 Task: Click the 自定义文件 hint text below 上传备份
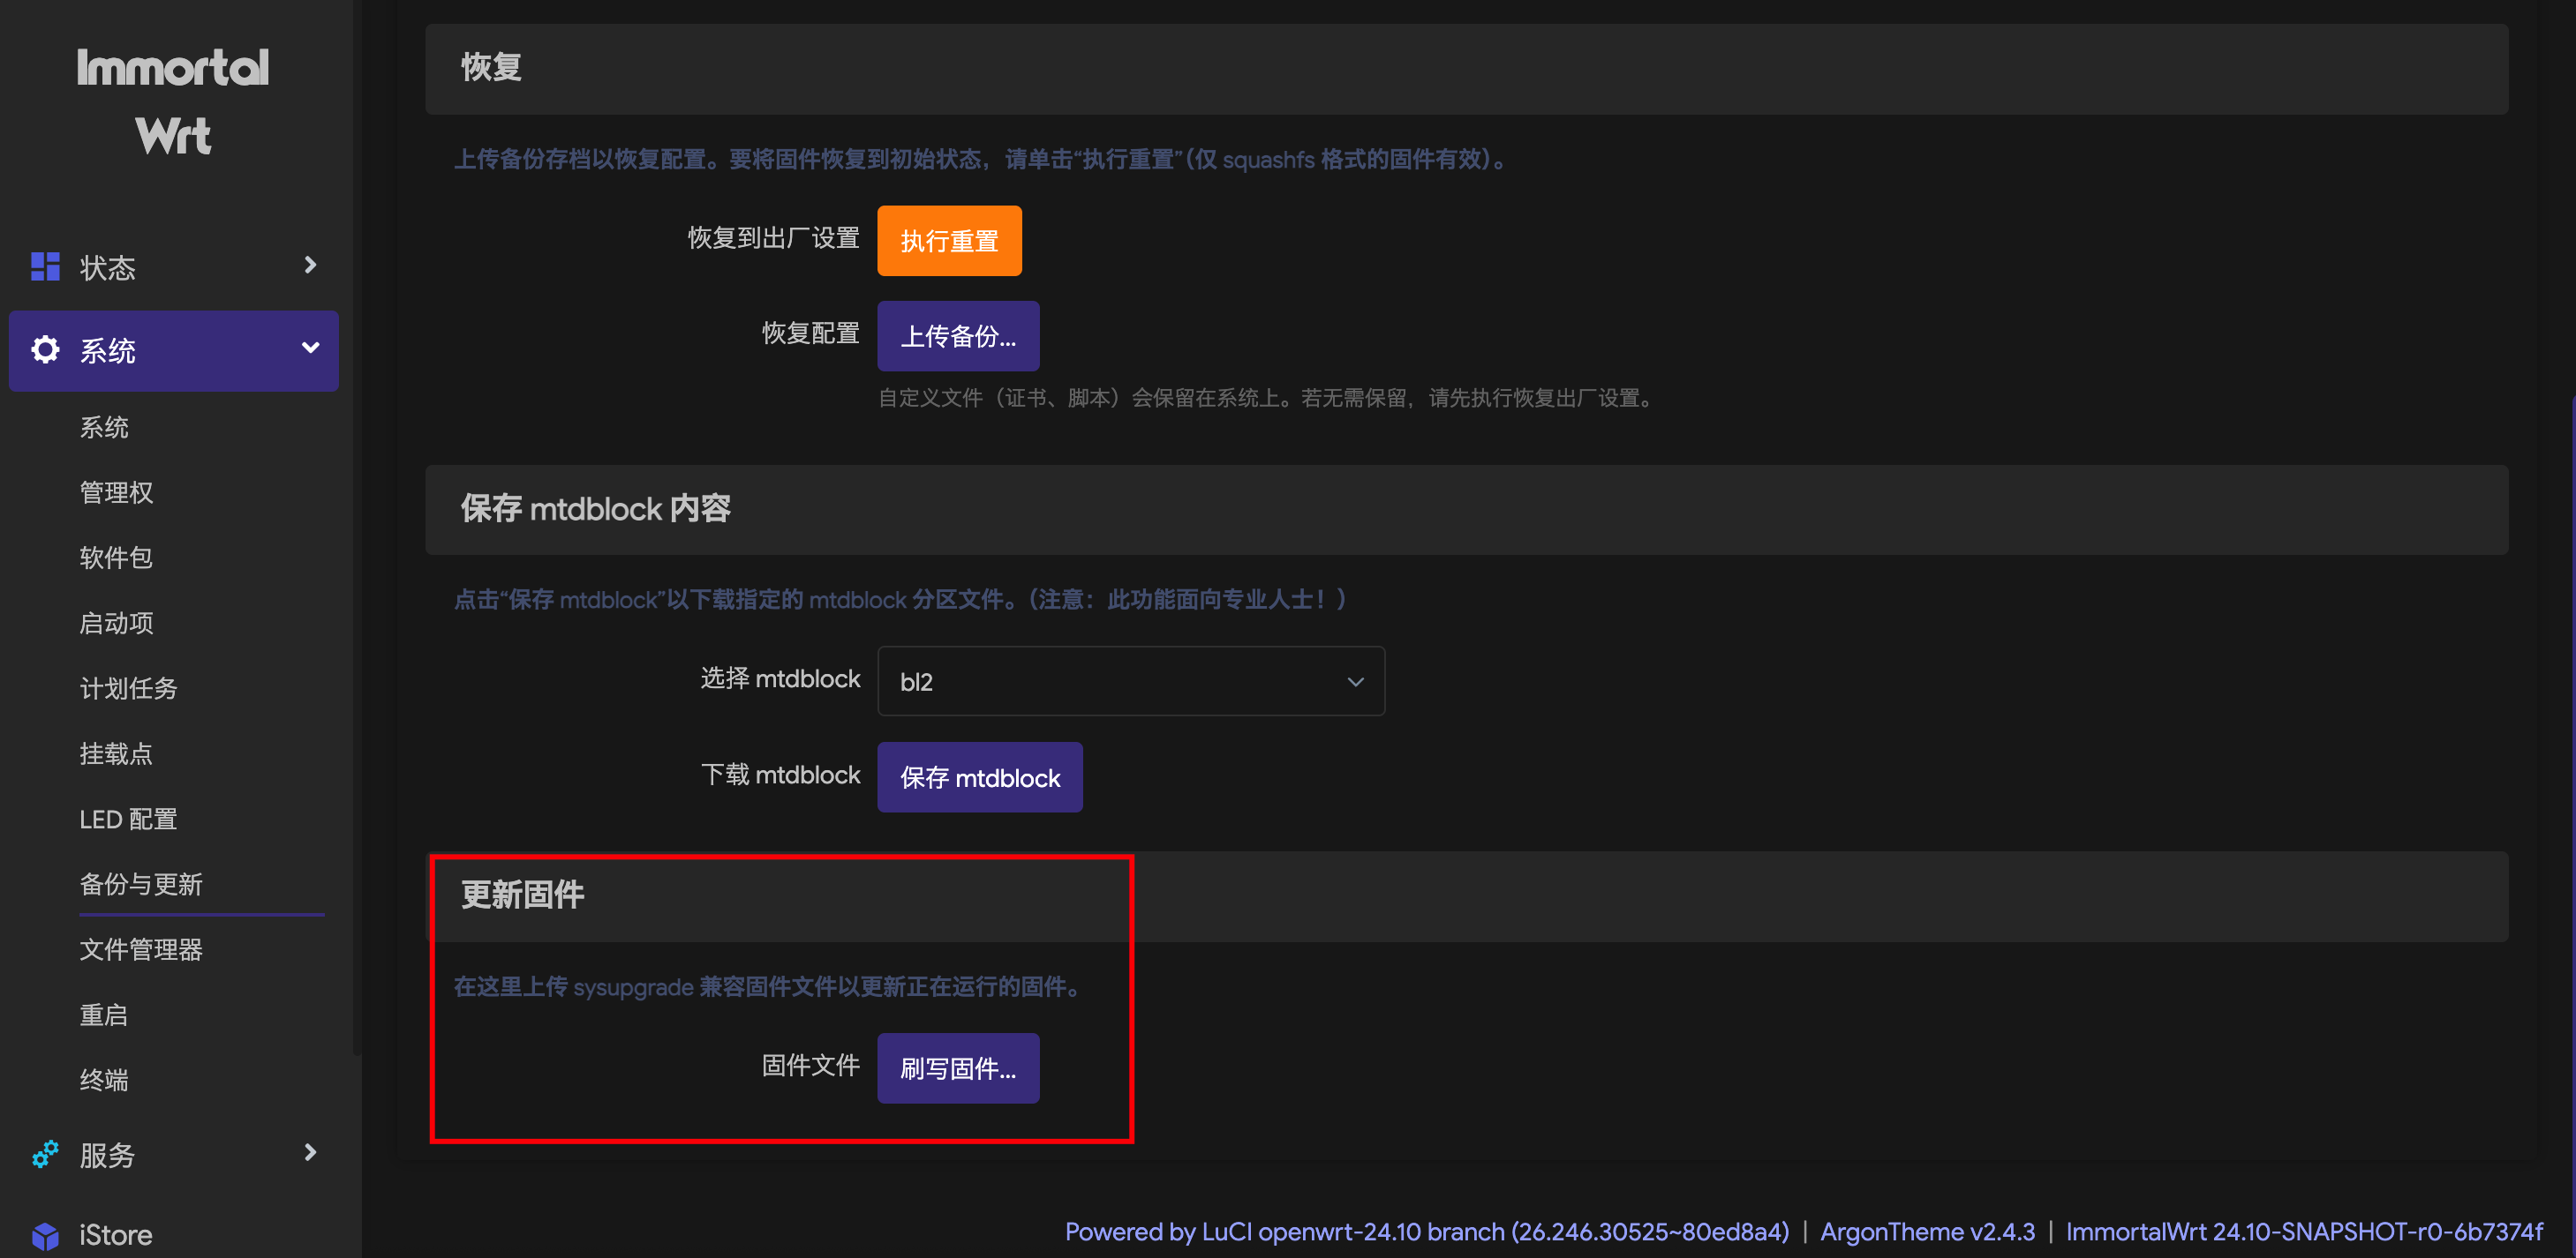(x=1268, y=399)
